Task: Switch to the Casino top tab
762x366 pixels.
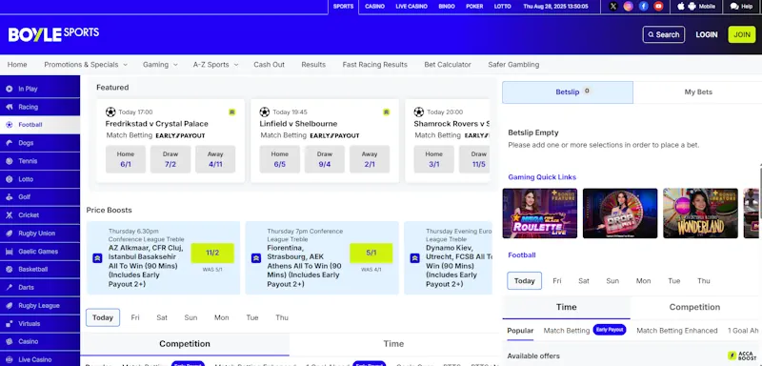Action: (374, 7)
